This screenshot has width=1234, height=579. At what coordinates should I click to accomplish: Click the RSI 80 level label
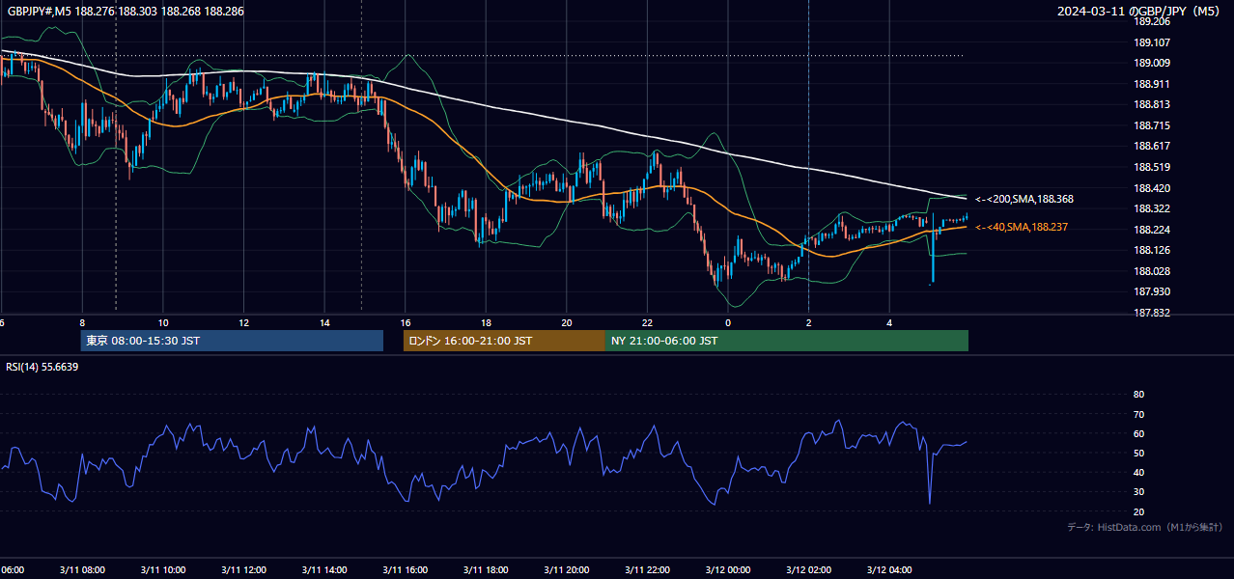pyautogui.click(x=1138, y=395)
